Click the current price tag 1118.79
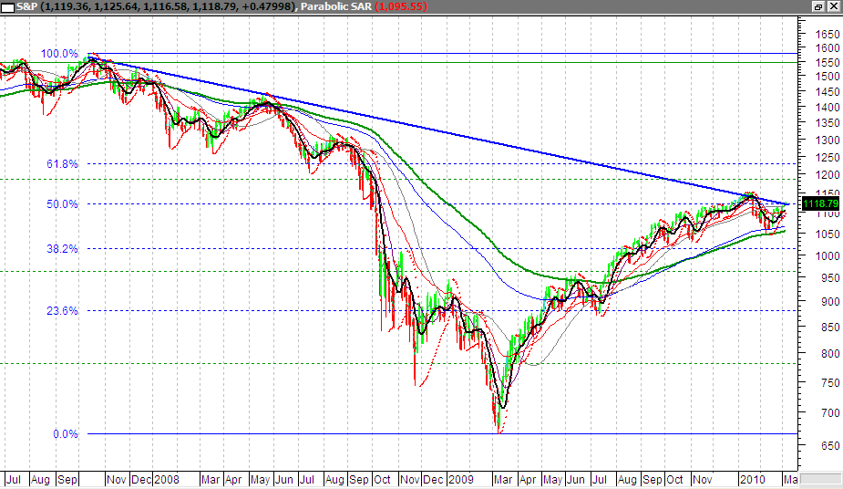 pyautogui.click(x=820, y=203)
